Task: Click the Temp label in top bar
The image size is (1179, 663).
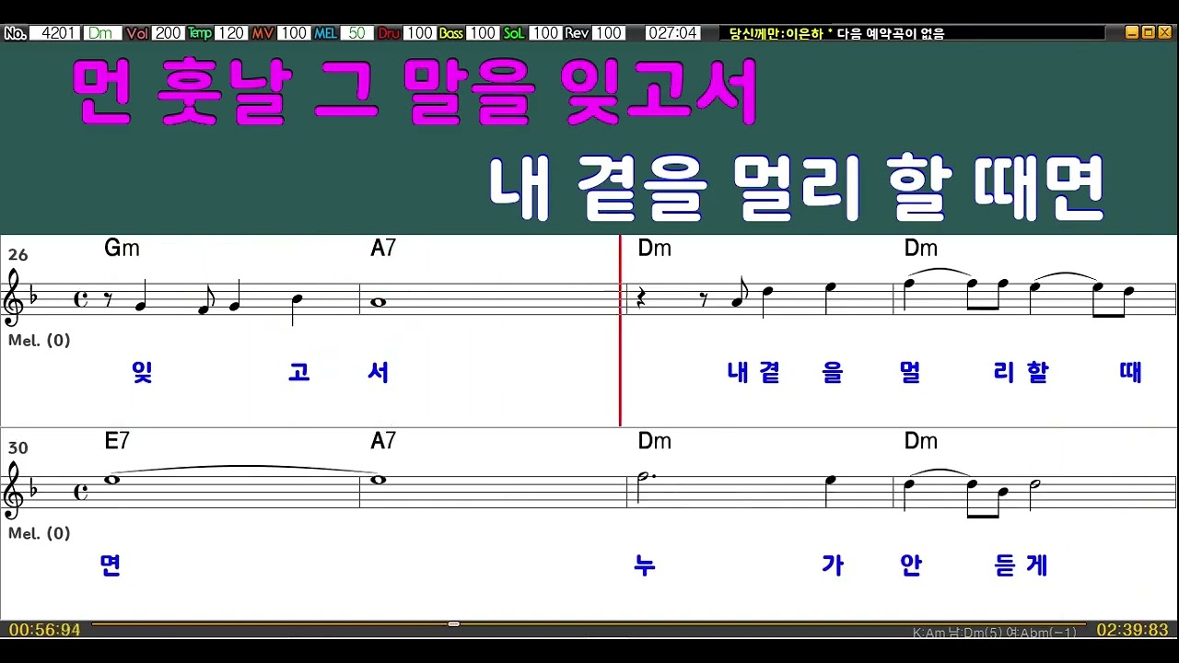Action: tap(200, 33)
